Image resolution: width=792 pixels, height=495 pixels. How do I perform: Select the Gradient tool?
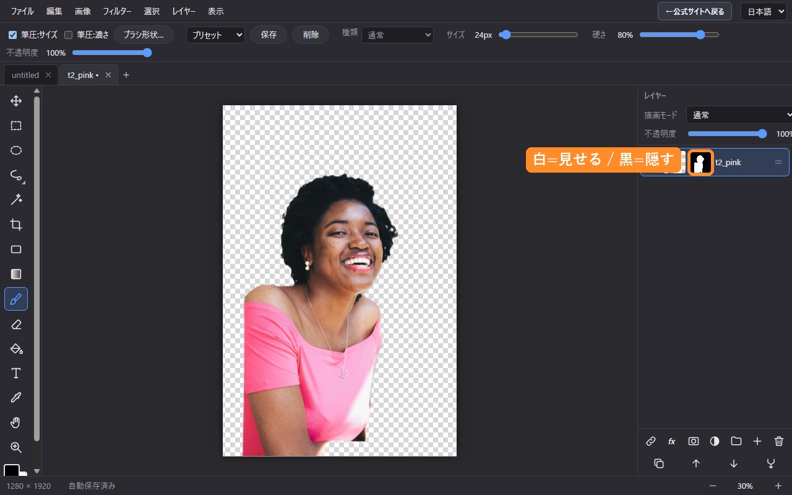[16, 274]
